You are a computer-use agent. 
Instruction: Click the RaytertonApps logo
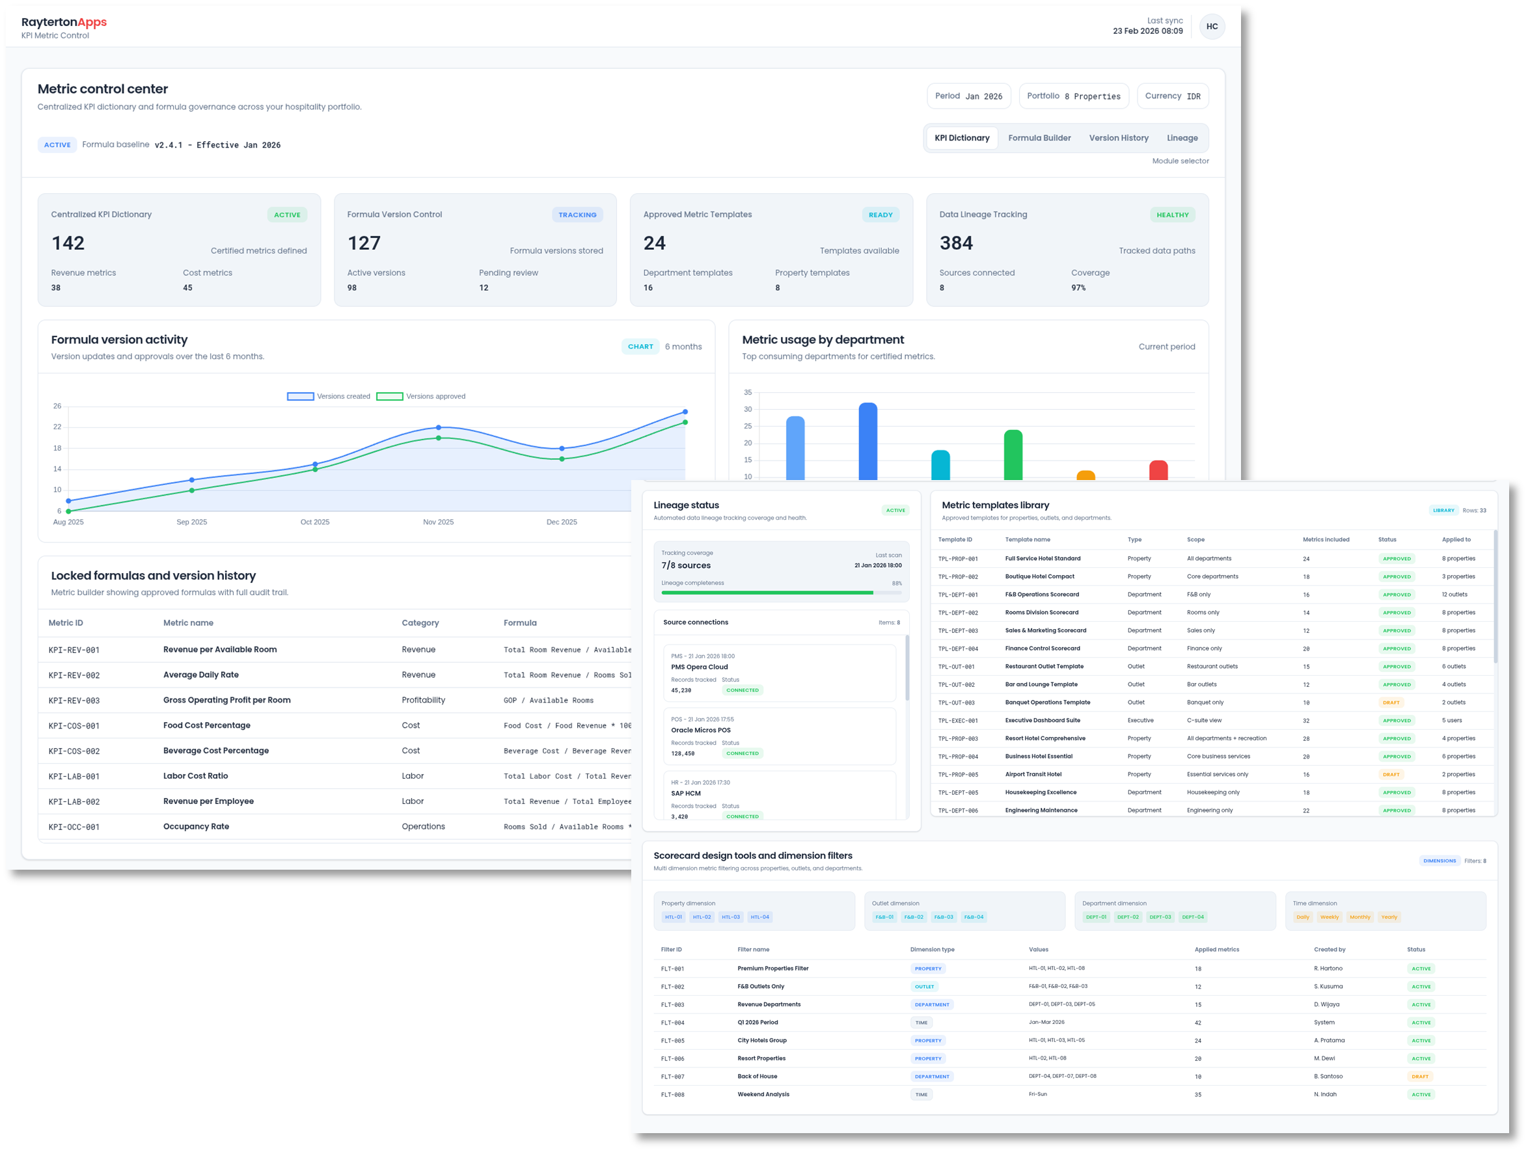64,21
